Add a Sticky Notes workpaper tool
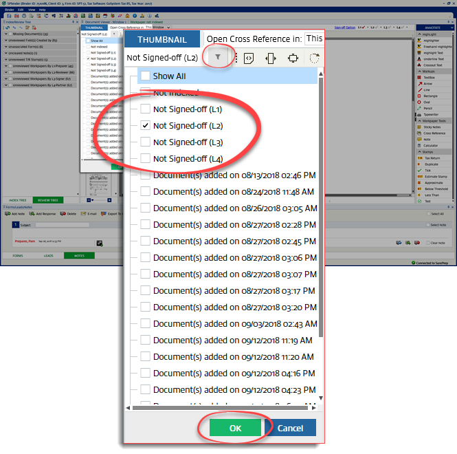 coord(429,127)
